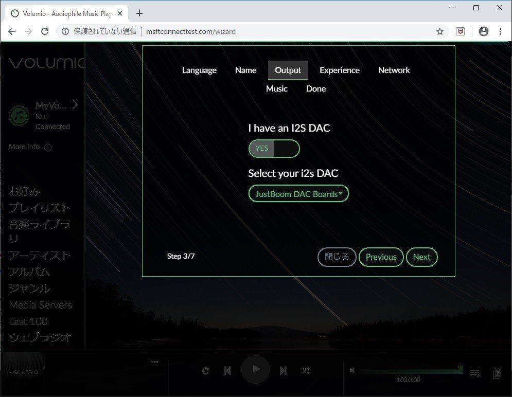The height and width of the screenshot is (397, 512).
Task: Select the Output wizard tab
Action: [288, 70]
